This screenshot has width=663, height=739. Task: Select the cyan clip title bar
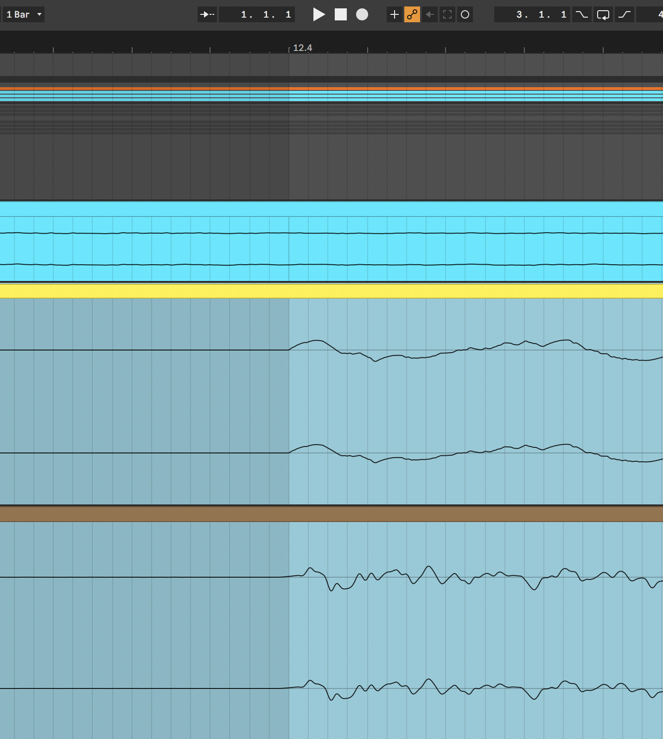coord(331,209)
